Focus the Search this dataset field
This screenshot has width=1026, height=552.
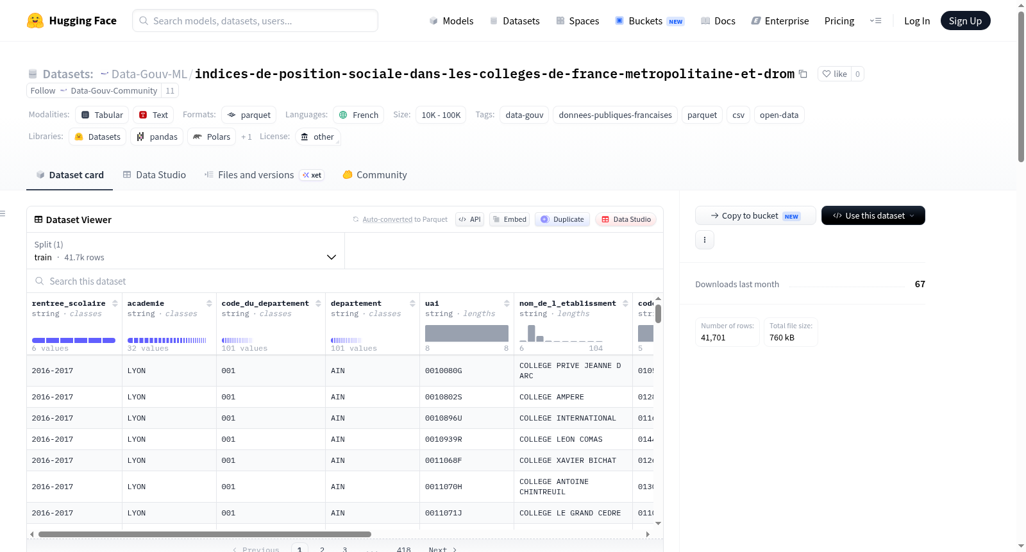tap(345, 281)
